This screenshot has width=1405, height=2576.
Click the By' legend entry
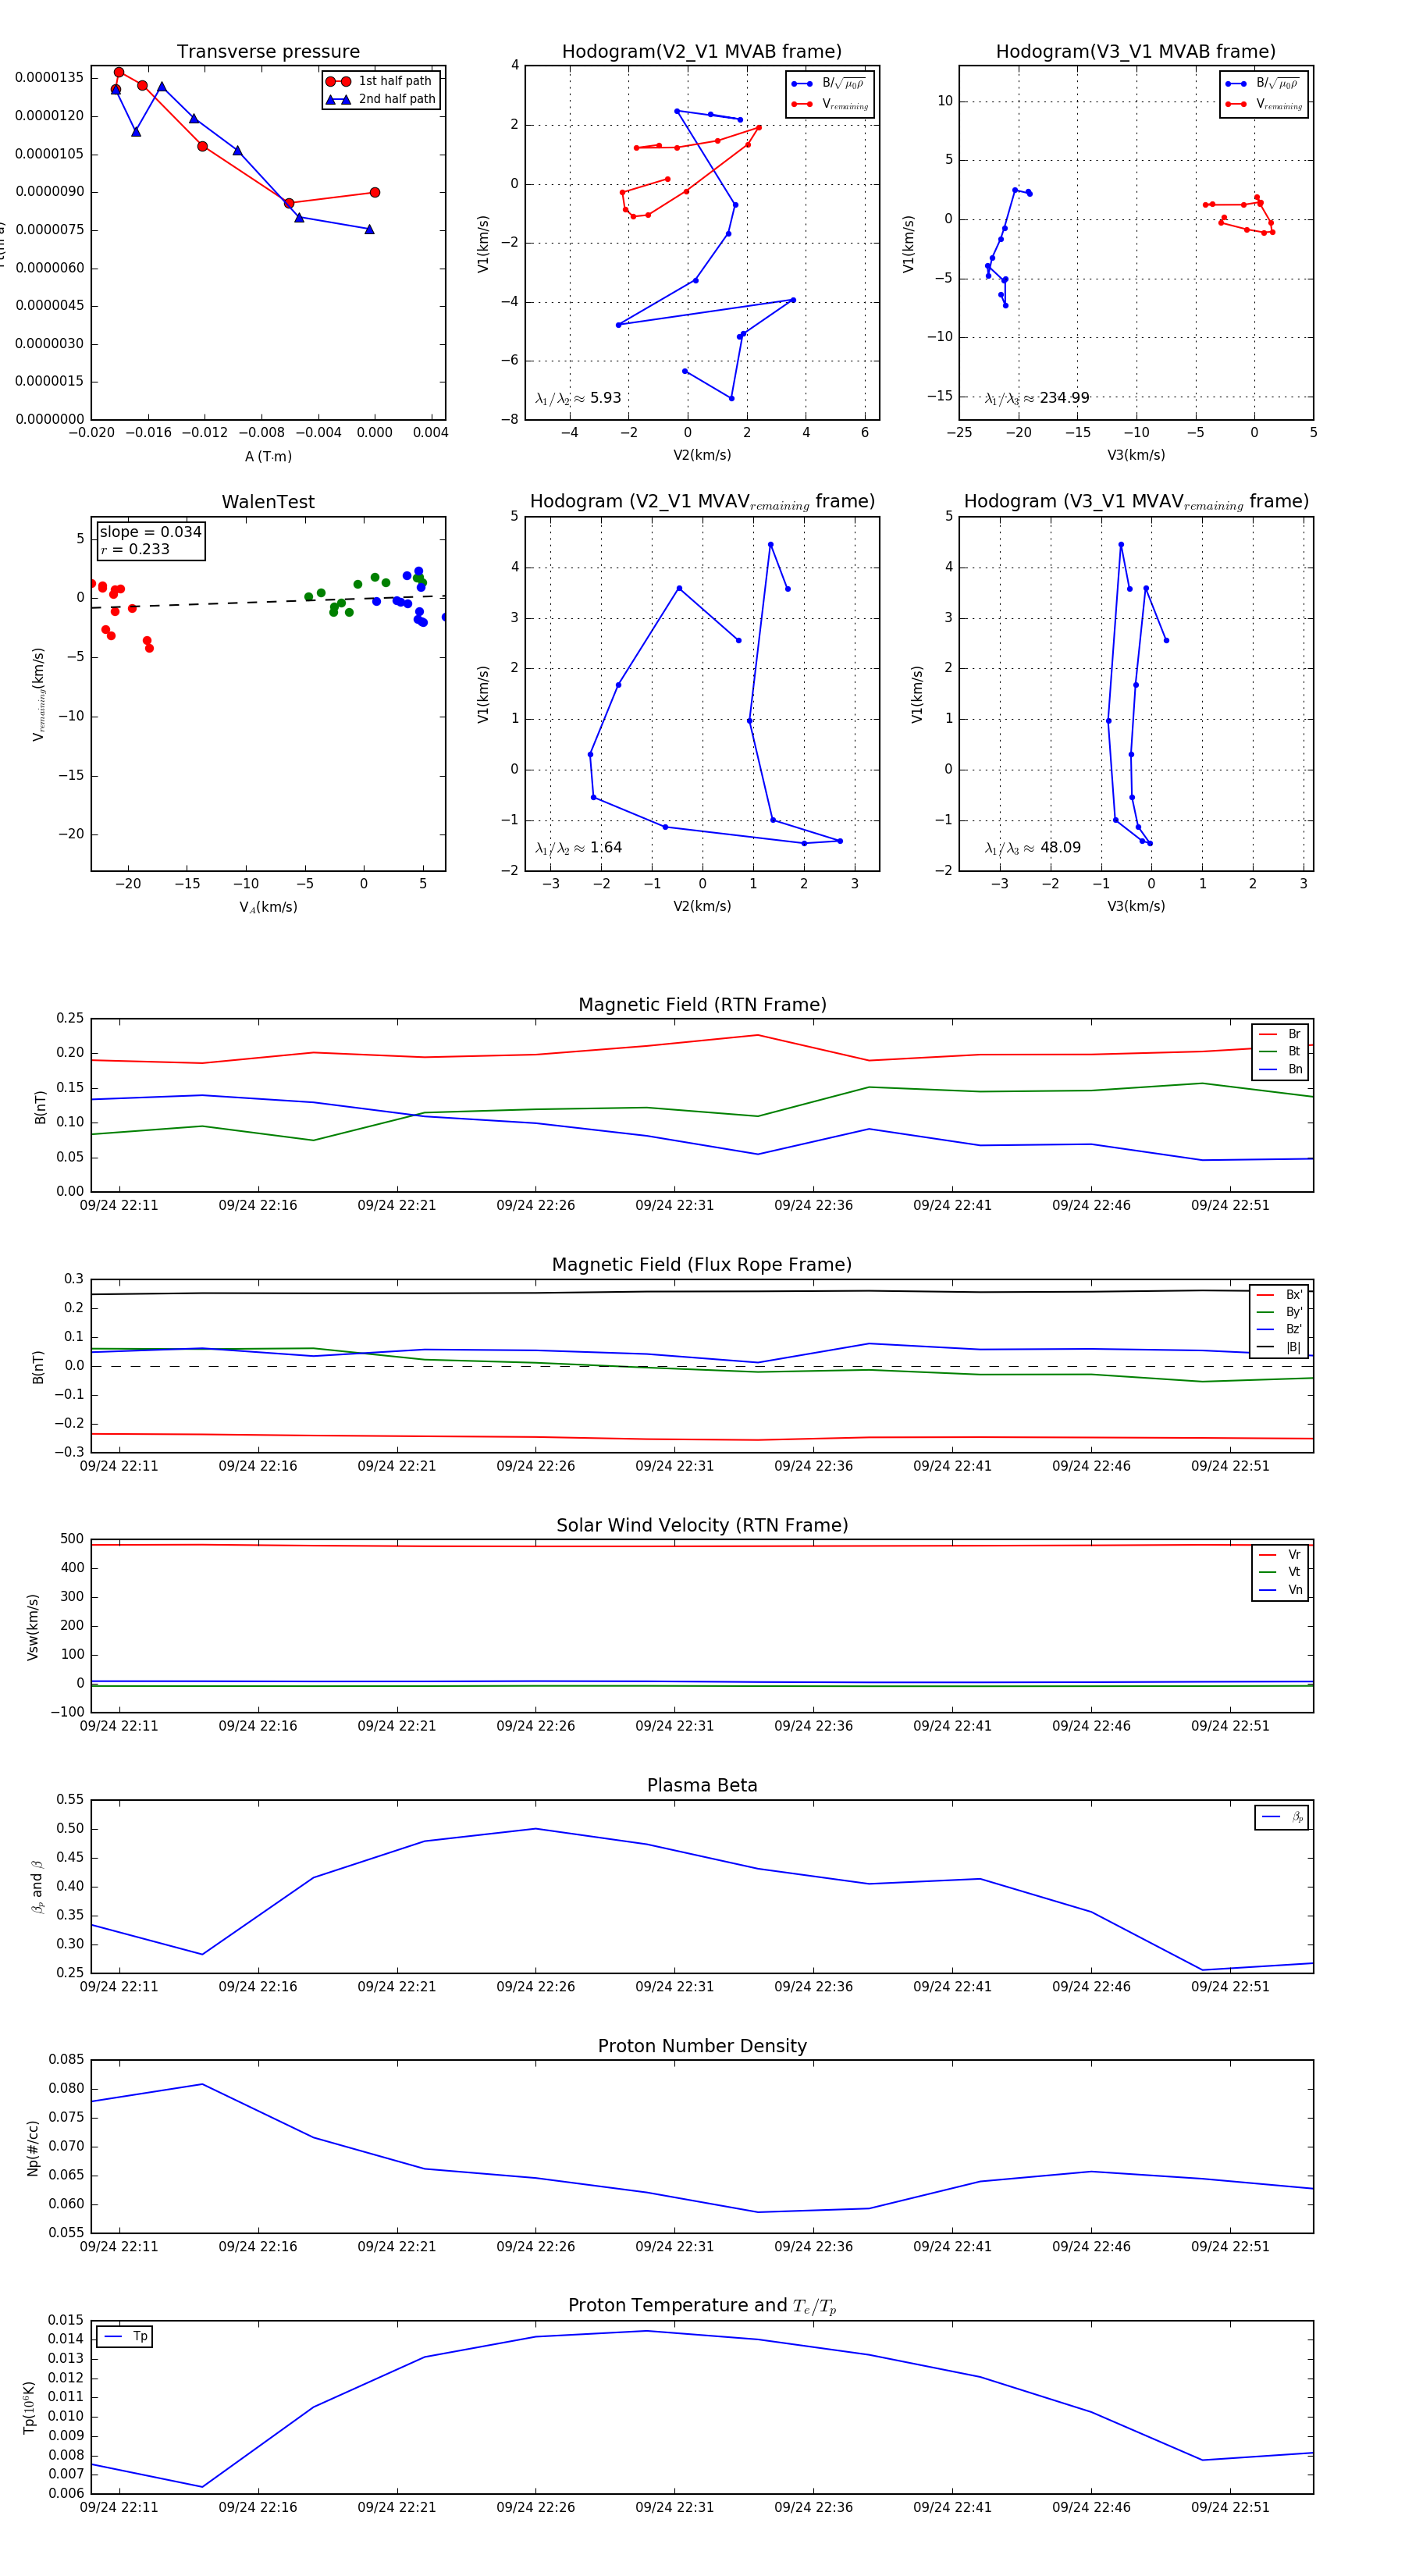[x=1280, y=1312]
